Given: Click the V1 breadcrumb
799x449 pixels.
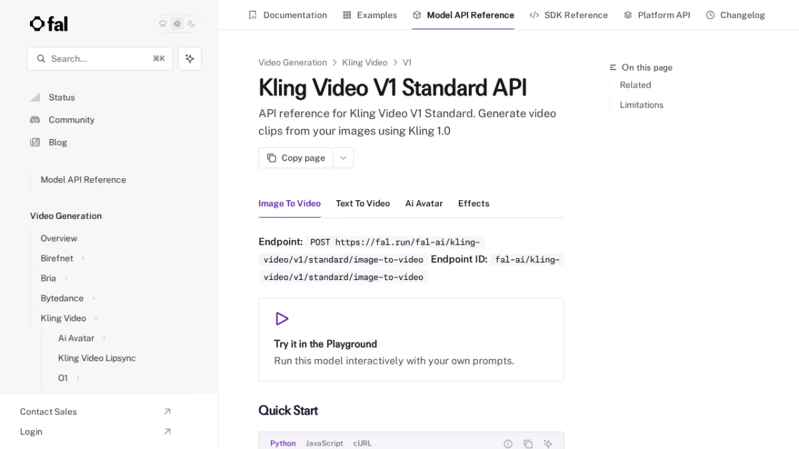Looking at the screenshot, I should pyautogui.click(x=407, y=63).
